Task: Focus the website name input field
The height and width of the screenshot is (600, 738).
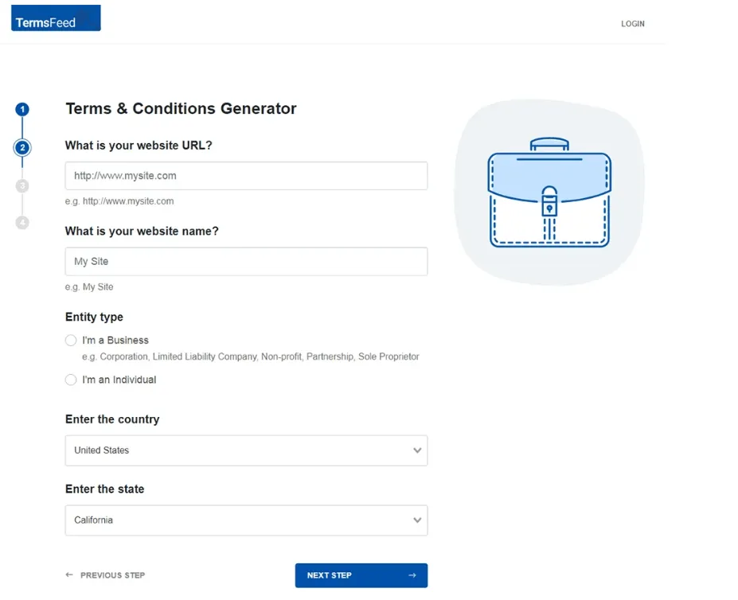Action: tap(246, 262)
